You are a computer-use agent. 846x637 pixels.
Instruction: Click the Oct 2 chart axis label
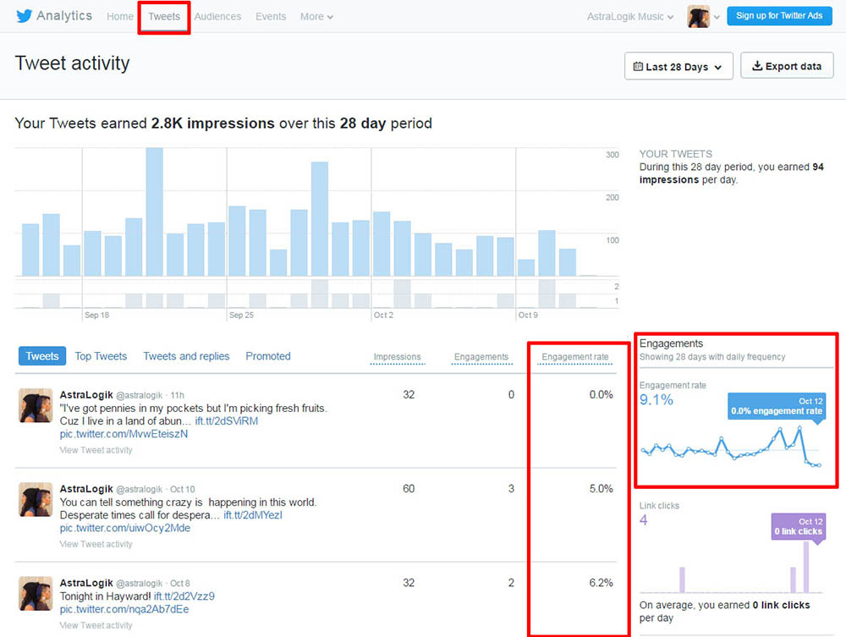(383, 315)
